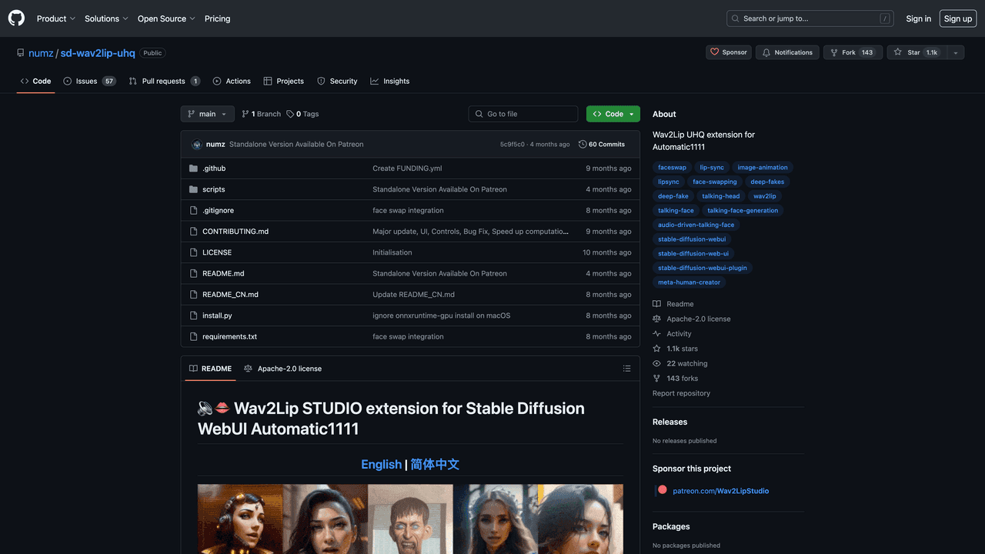Click the branch icon next to 1 Branch
Screen dimensions: 985x554
click(245, 114)
